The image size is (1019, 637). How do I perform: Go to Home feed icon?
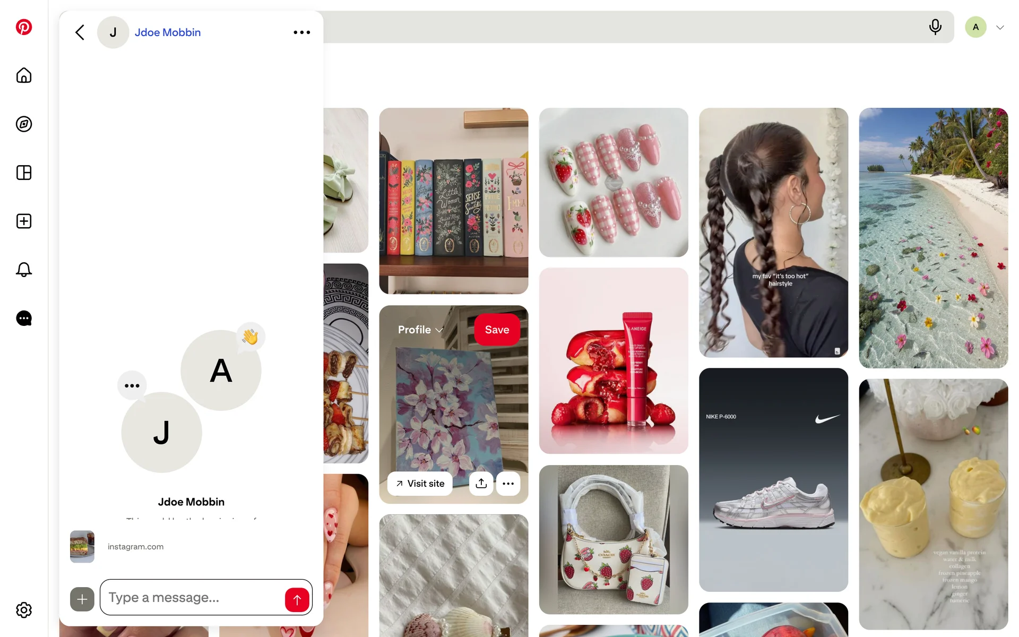(x=24, y=75)
